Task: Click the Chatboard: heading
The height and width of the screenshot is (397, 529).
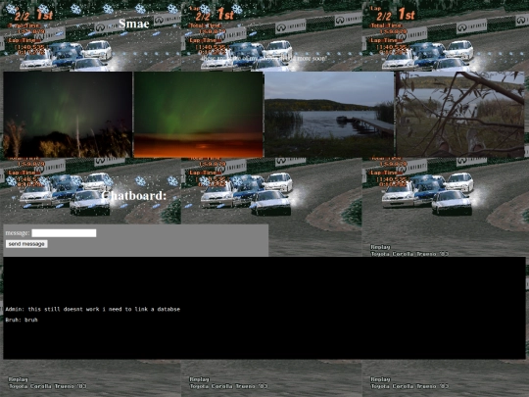Action: pyautogui.click(x=134, y=195)
